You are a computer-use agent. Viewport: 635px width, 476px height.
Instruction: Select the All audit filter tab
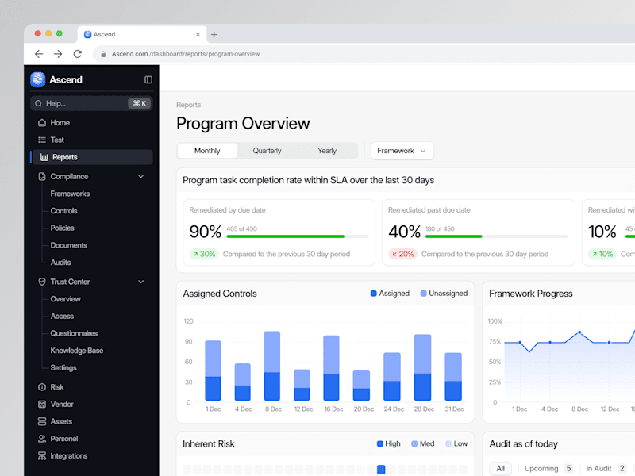(x=501, y=468)
